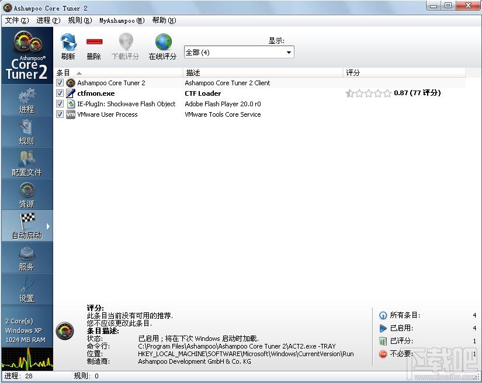Click the 已启用 summary label
This screenshot has width=482, height=383.
pos(401,328)
